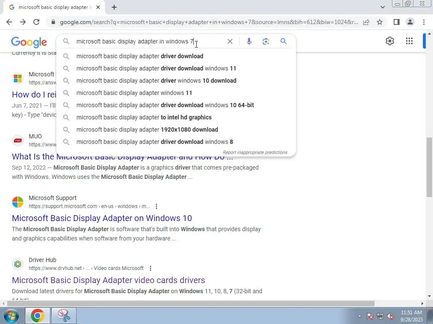
Task: View site information lock icon
Action: click(x=53, y=22)
